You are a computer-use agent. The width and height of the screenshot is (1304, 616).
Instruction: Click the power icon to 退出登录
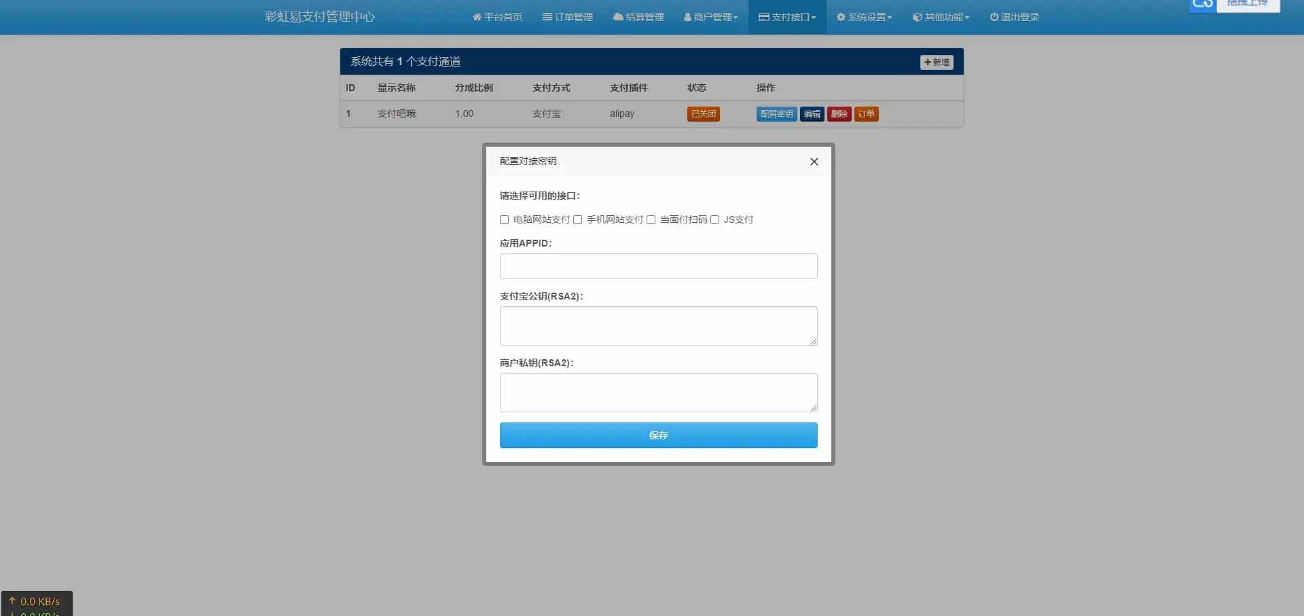pyautogui.click(x=993, y=17)
